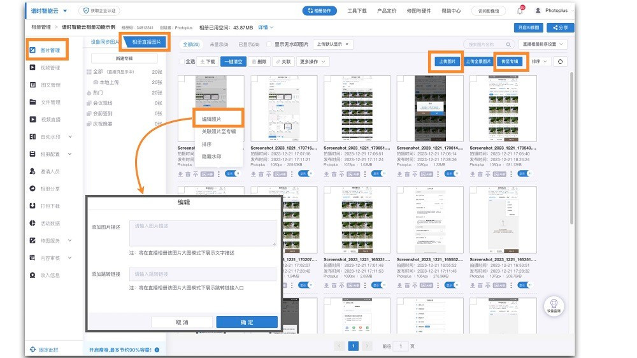Click the 设备监测 floating icon
The image size is (637, 358).
(554, 306)
